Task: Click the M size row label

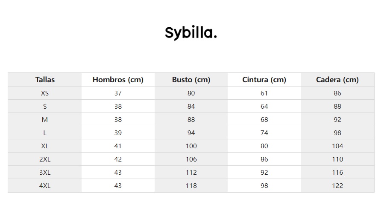Action: [45, 119]
